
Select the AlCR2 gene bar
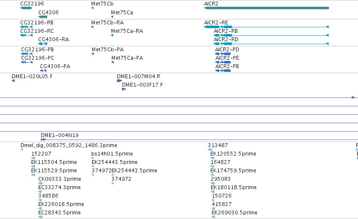click(266, 8)
